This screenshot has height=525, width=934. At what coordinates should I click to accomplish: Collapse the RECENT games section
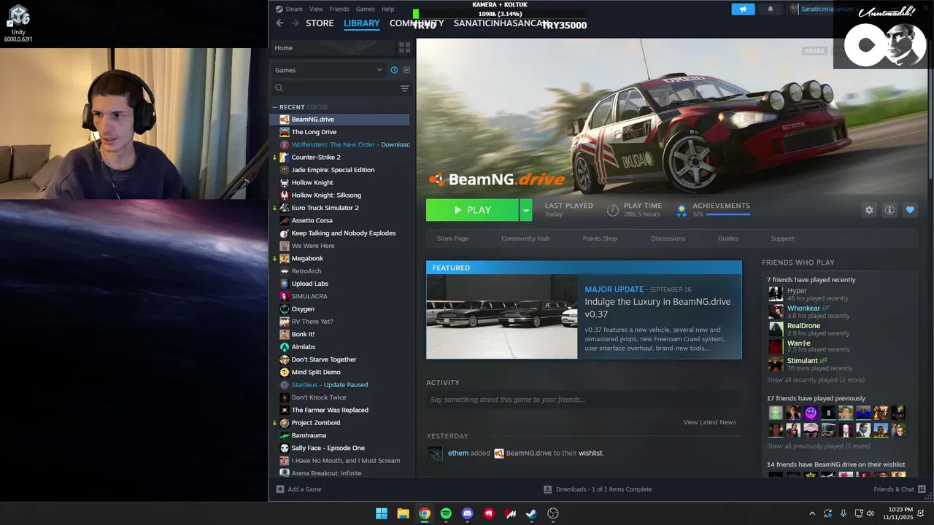click(x=275, y=107)
